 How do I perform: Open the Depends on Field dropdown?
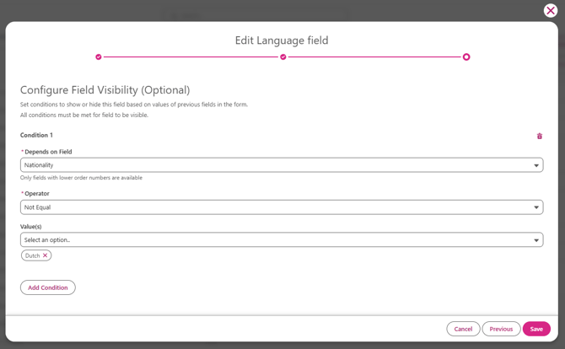[282, 165]
